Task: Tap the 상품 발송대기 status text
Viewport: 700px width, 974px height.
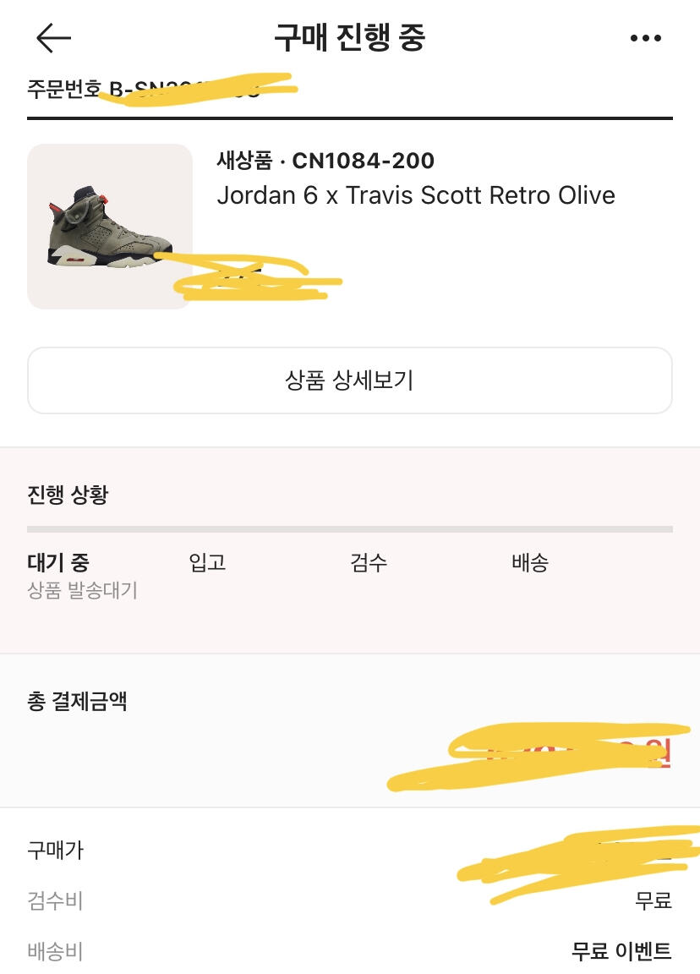Action: (x=83, y=590)
